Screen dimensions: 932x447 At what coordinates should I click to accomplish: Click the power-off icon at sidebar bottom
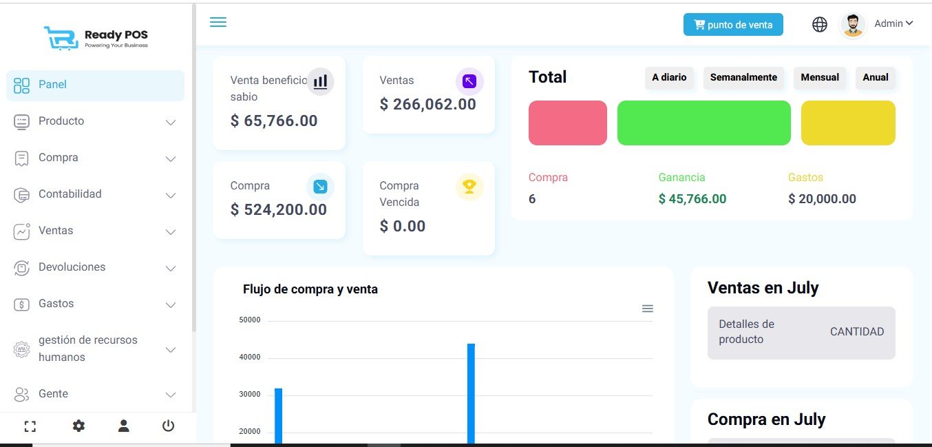click(x=168, y=426)
